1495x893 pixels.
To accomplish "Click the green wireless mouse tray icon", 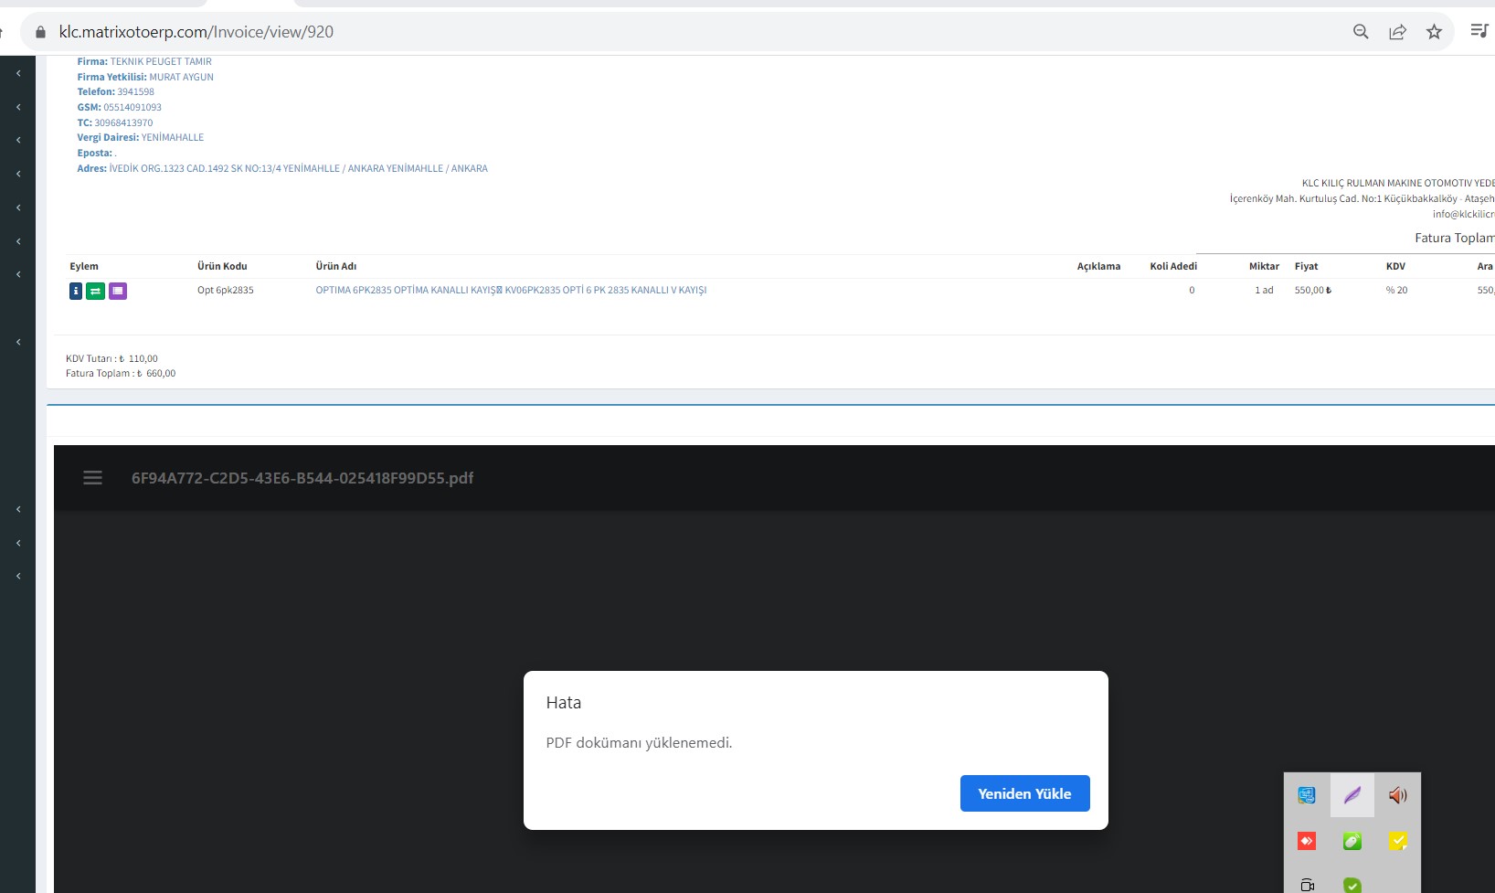I will coord(1352,841).
